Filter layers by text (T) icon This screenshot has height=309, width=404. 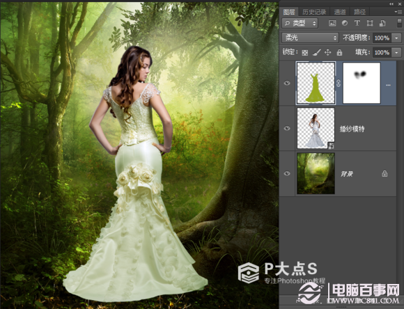tap(357, 23)
